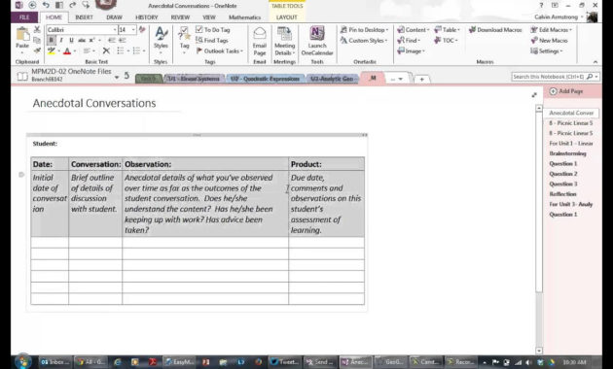613x369 pixels.
Task: Launch OneCalendar
Action: click(317, 41)
